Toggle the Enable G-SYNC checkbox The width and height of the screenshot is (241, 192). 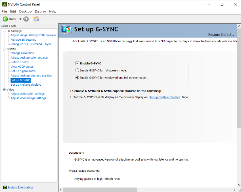(x=77, y=63)
